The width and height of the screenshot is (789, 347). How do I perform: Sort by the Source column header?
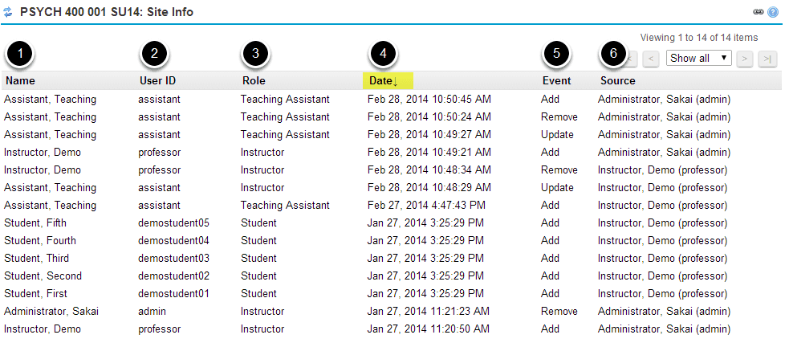coord(617,80)
